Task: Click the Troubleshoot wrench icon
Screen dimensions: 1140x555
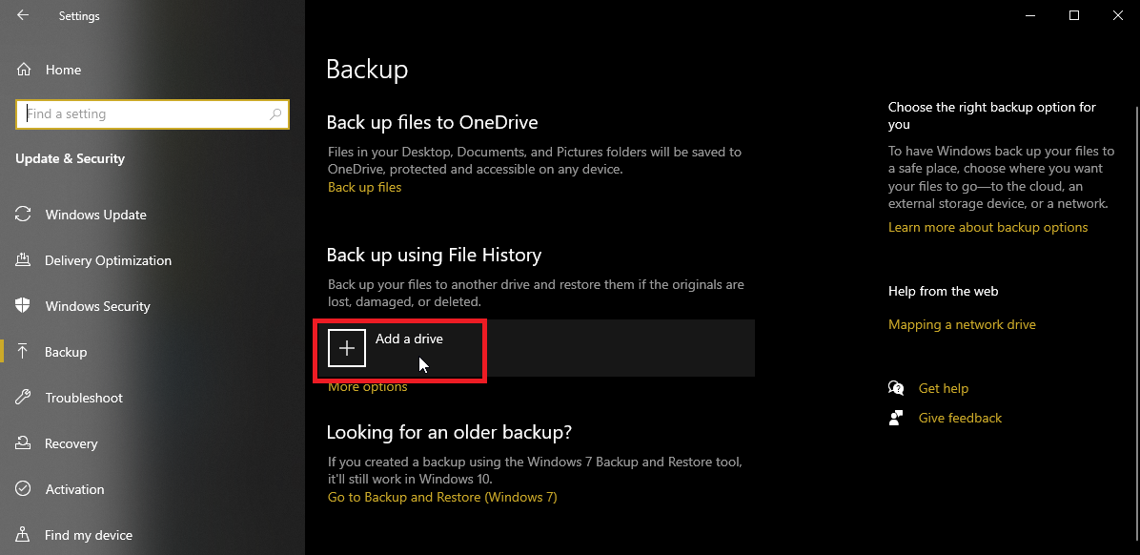Action: [24, 398]
